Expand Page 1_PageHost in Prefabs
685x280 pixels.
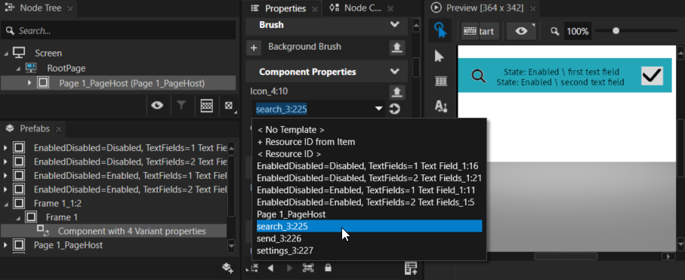click(x=5, y=245)
